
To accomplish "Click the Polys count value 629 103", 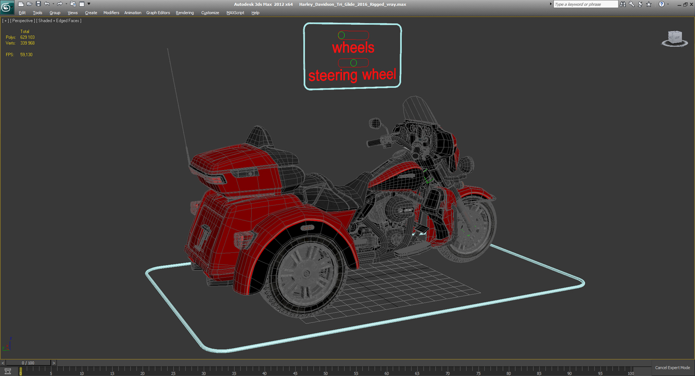I will 27,37.
